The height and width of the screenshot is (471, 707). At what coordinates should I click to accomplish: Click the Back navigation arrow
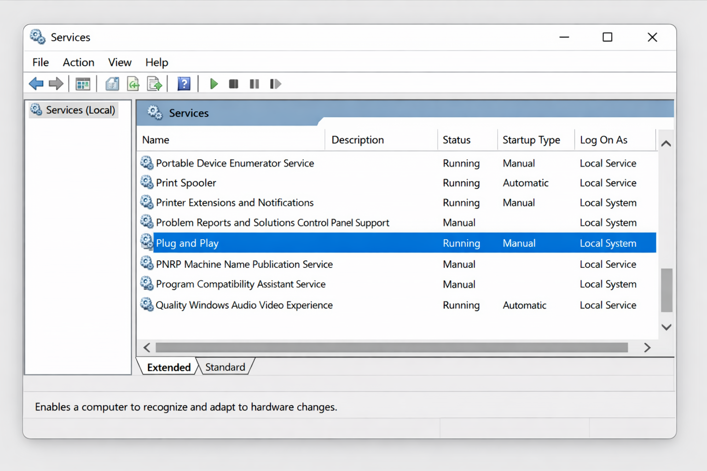(x=36, y=83)
